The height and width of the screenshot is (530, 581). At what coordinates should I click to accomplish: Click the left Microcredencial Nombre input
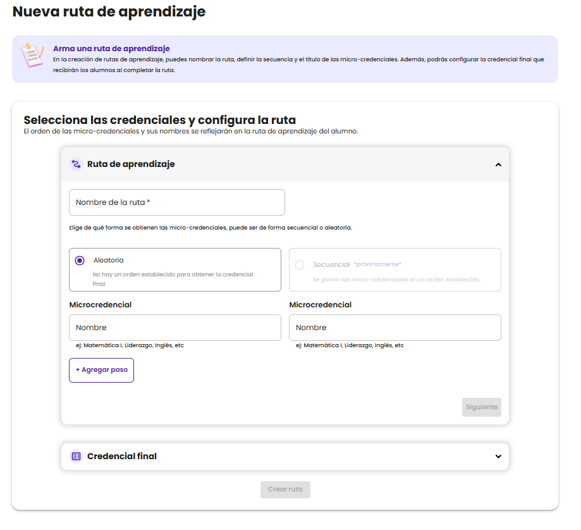(175, 328)
